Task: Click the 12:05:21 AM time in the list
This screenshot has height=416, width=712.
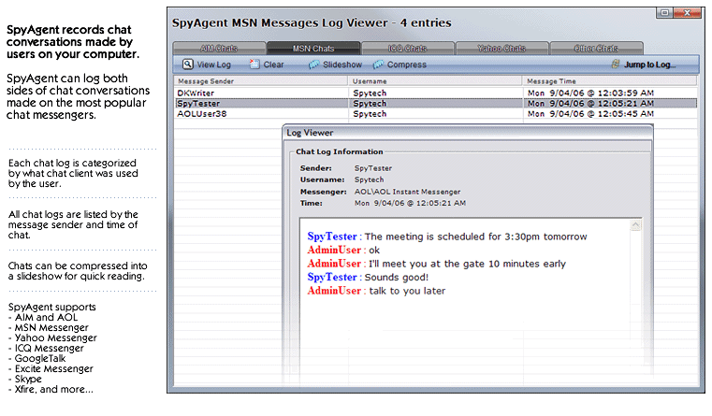Action: [590, 104]
